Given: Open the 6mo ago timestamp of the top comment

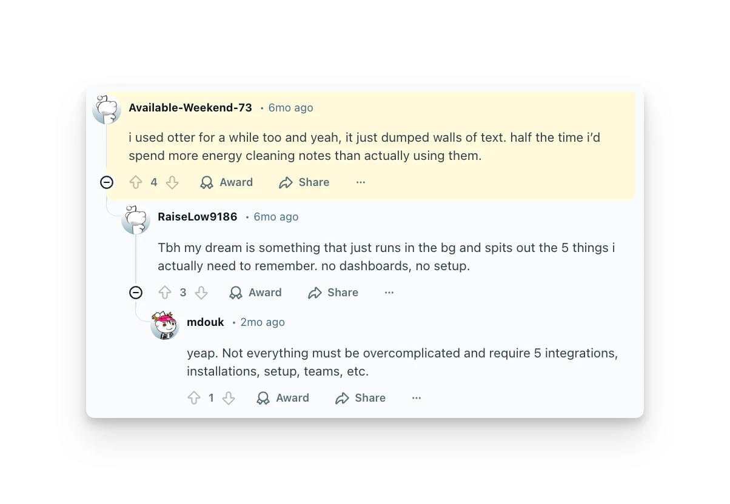Looking at the screenshot, I should 290,107.
